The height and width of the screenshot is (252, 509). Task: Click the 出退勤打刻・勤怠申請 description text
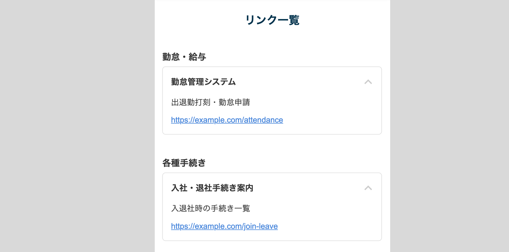[210, 102]
